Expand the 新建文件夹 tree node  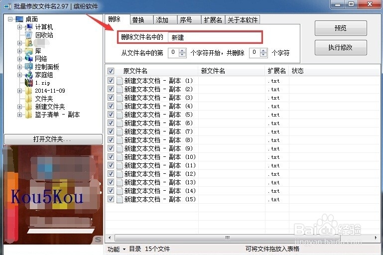[19, 107]
